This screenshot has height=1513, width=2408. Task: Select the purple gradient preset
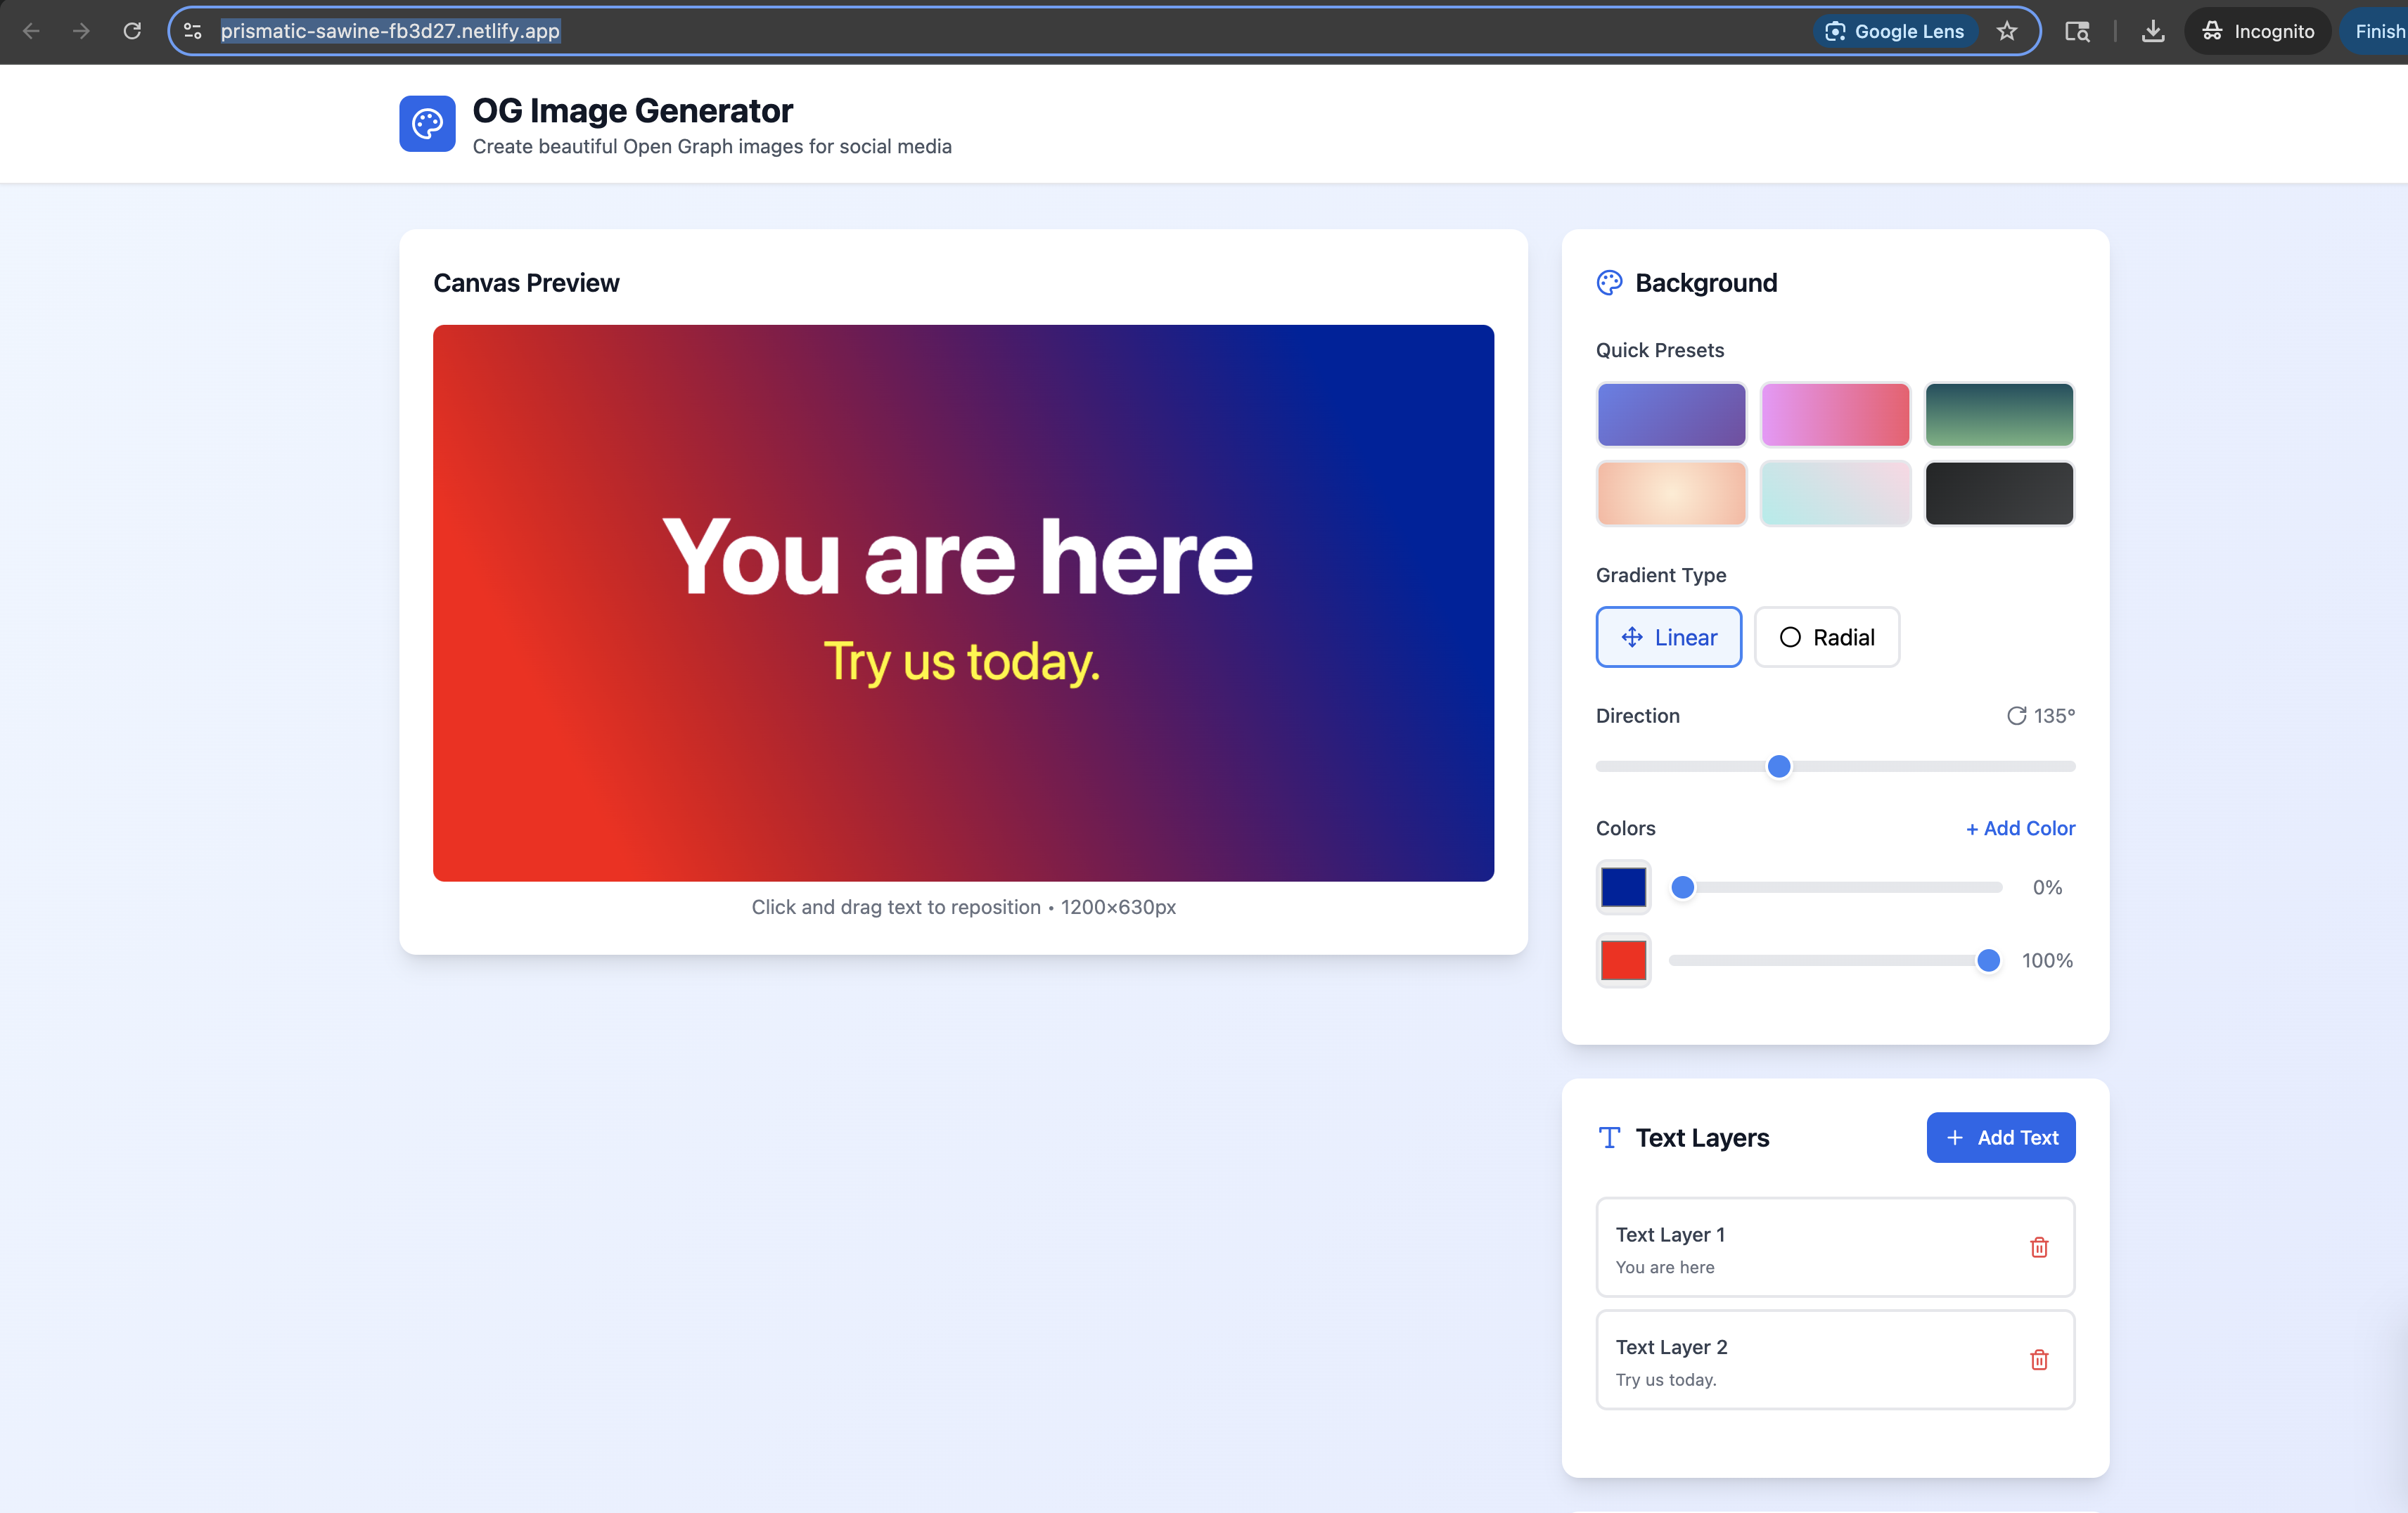pyautogui.click(x=1670, y=414)
